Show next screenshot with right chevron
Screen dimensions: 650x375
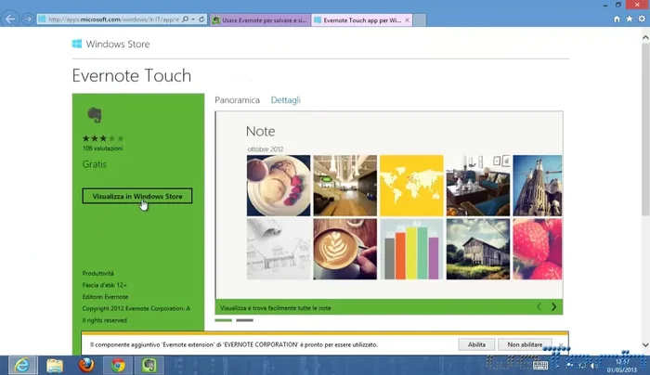pos(553,306)
